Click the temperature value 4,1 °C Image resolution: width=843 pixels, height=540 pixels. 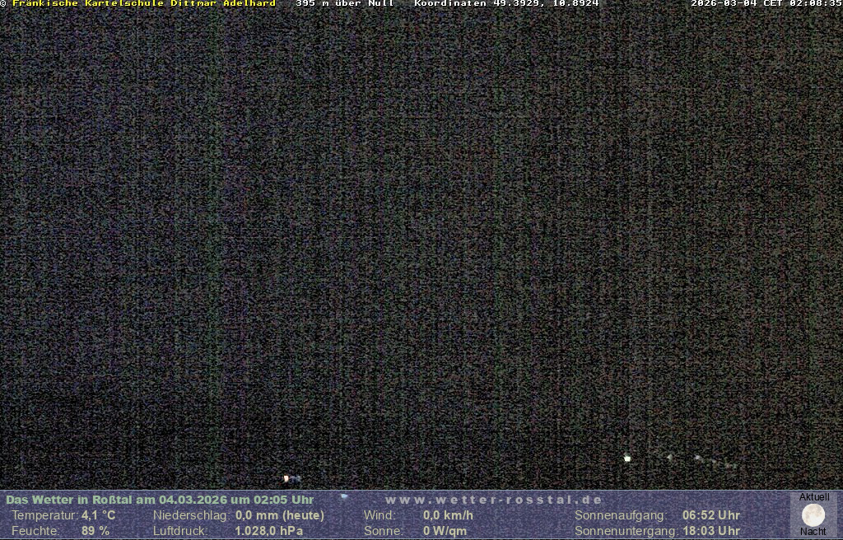[x=98, y=515]
